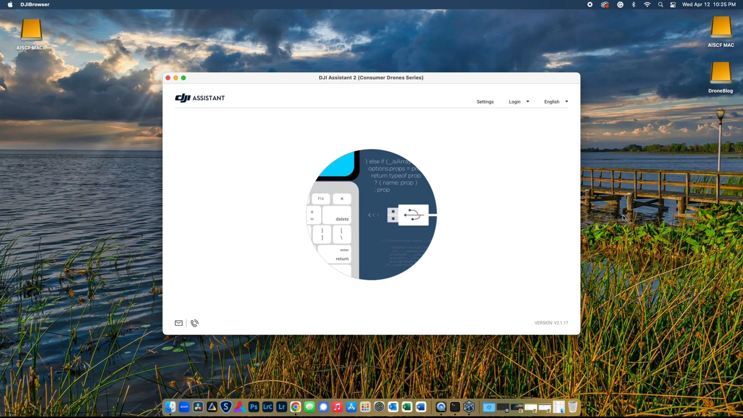743x418 pixels.
Task: Open System Preferences from the dock
Action: pos(379,407)
